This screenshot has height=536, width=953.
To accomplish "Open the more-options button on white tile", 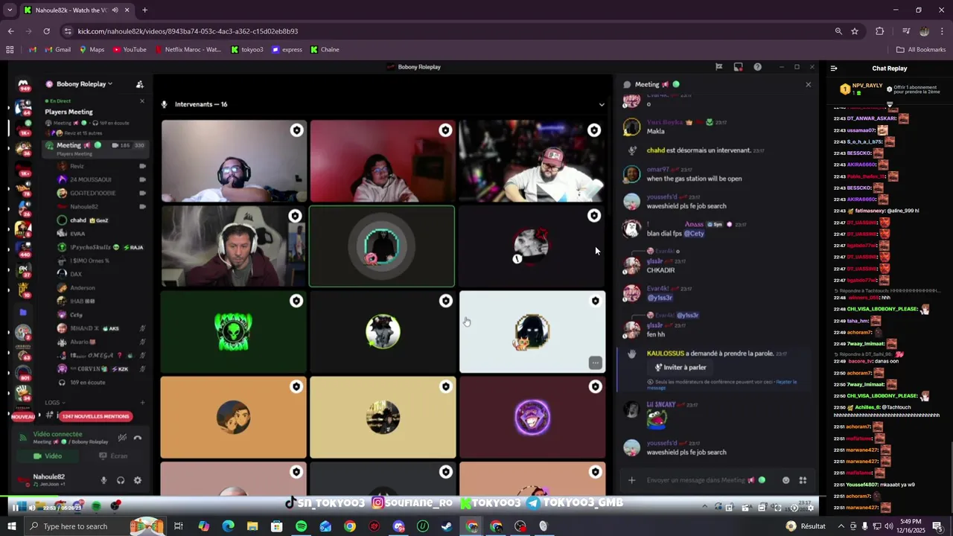I will tap(595, 363).
